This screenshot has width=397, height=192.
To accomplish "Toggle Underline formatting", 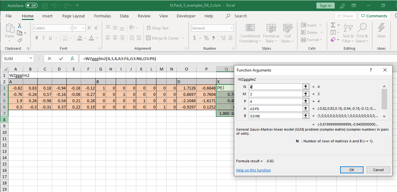I will [51, 38].
